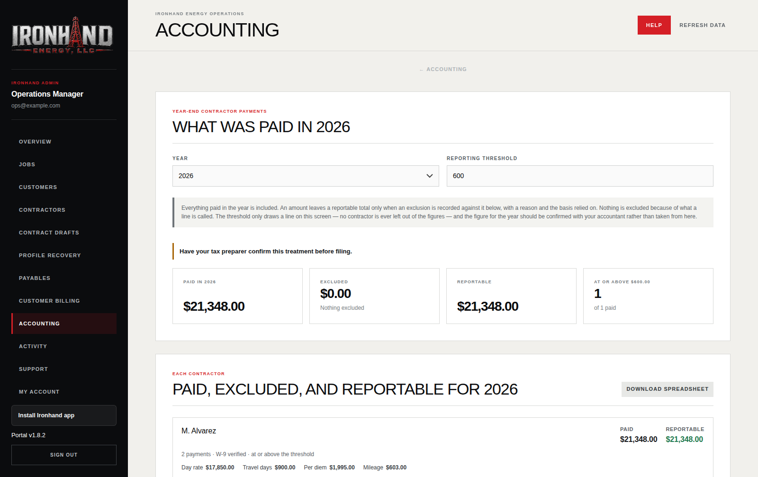Viewport: 758px width, 477px height.
Task: Click the Portal v1.8.2 version text
Action: click(28, 435)
